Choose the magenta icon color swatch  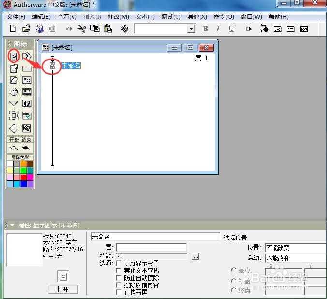point(30,178)
